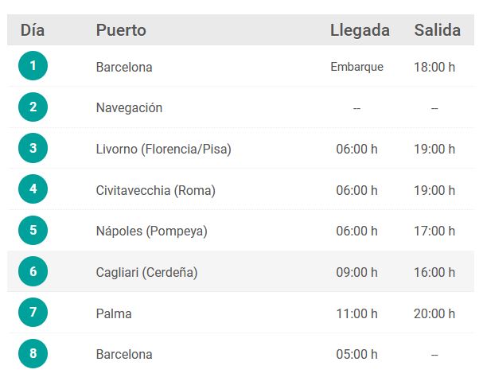Click the Embarque arrival cell
The height and width of the screenshot is (389, 483).
[356, 67]
